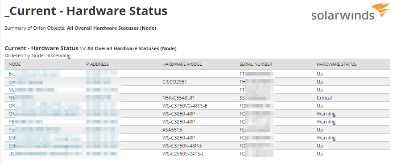
Task: Open the node link starting with Pe
Action: (35, 130)
